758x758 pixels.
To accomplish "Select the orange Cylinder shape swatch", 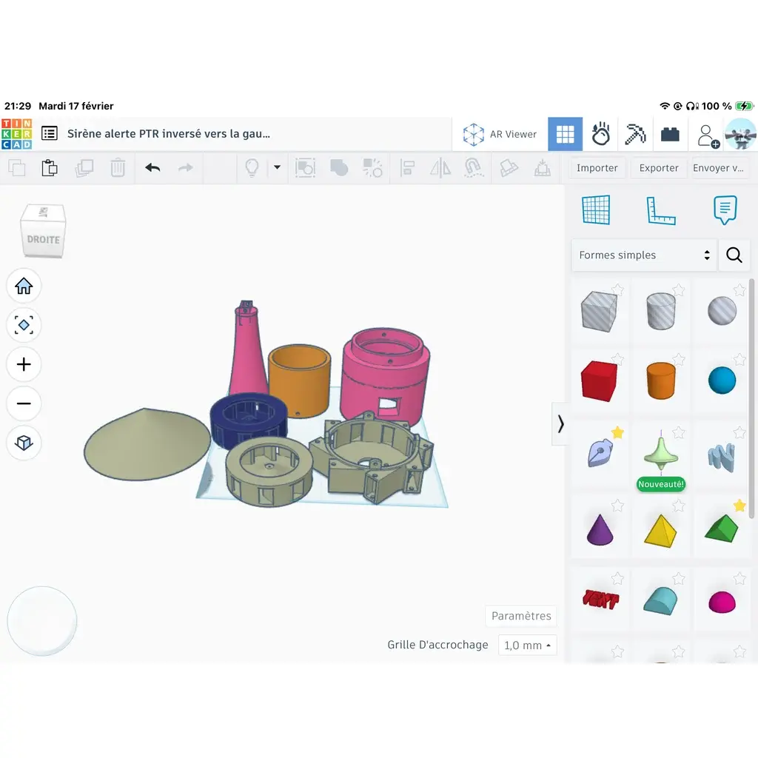I will (x=660, y=380).
